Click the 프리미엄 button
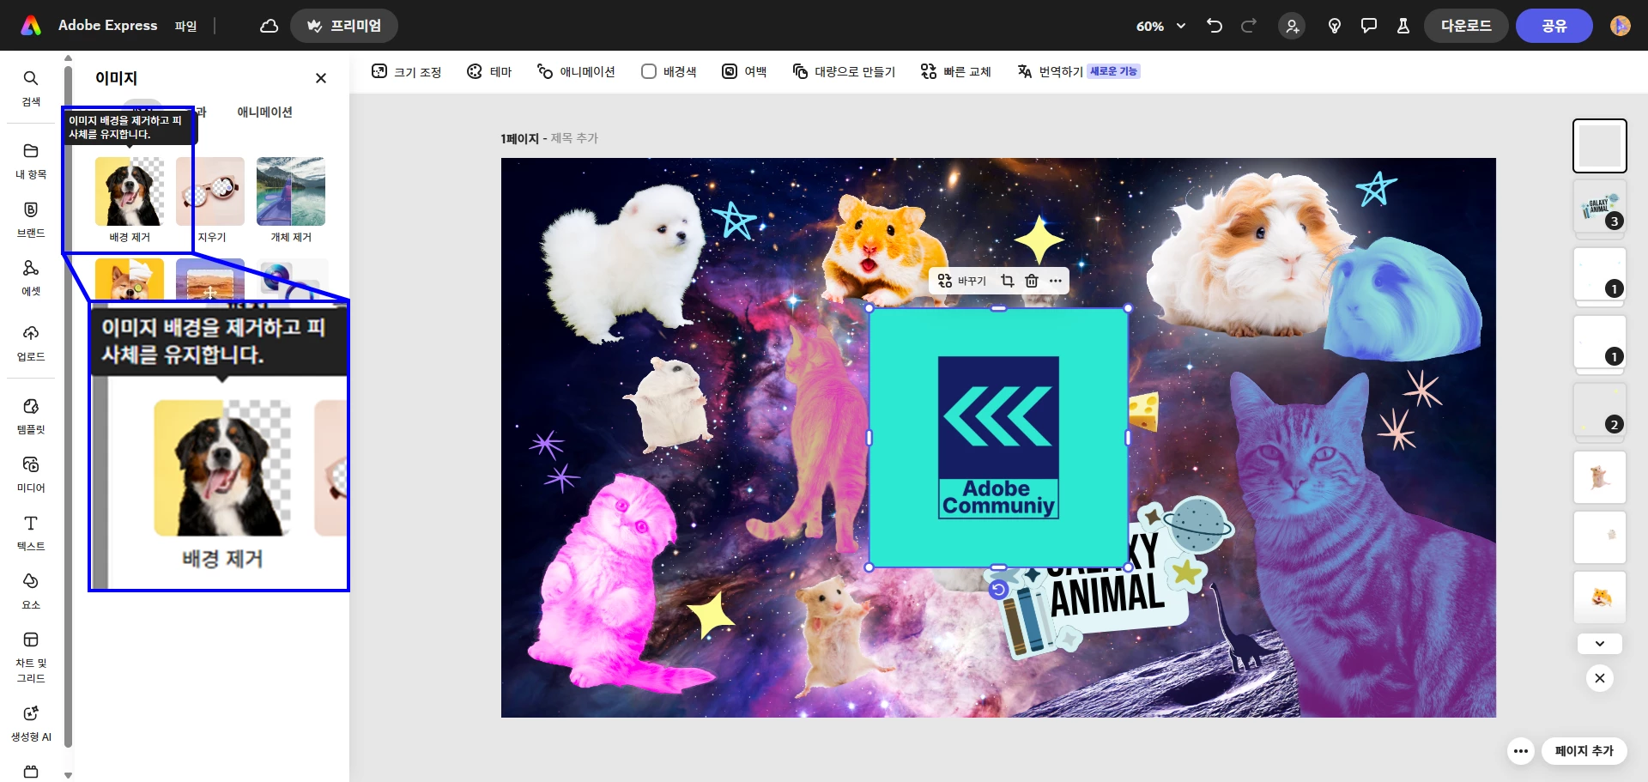Screen dimensions: 1648x782 (x=344, y=26)
